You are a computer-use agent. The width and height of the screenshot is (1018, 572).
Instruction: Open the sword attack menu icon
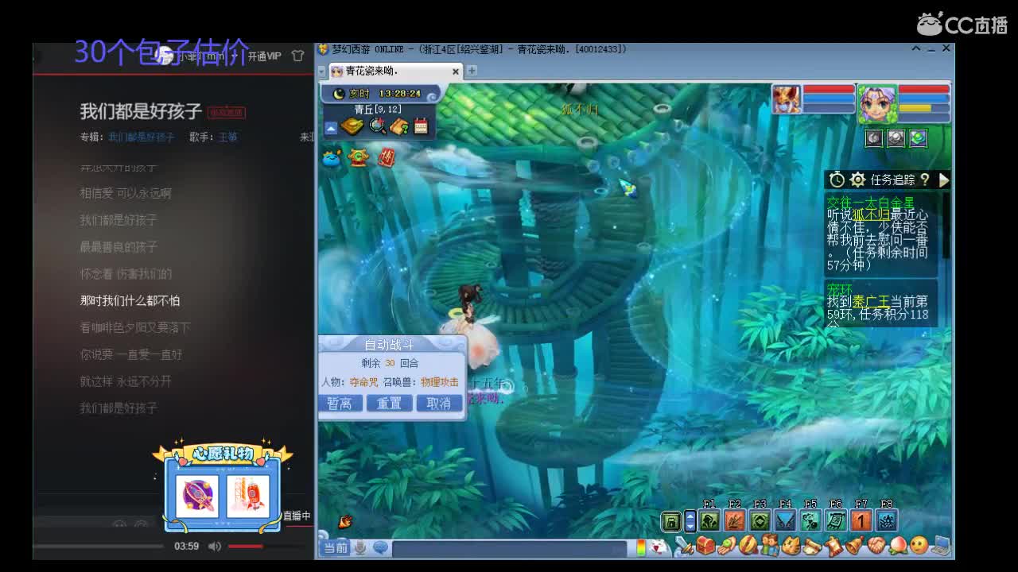pos(685,547)
